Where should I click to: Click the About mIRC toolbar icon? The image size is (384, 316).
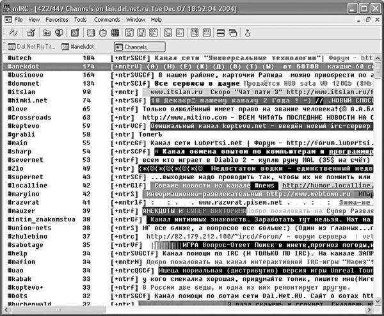[248, 33]
